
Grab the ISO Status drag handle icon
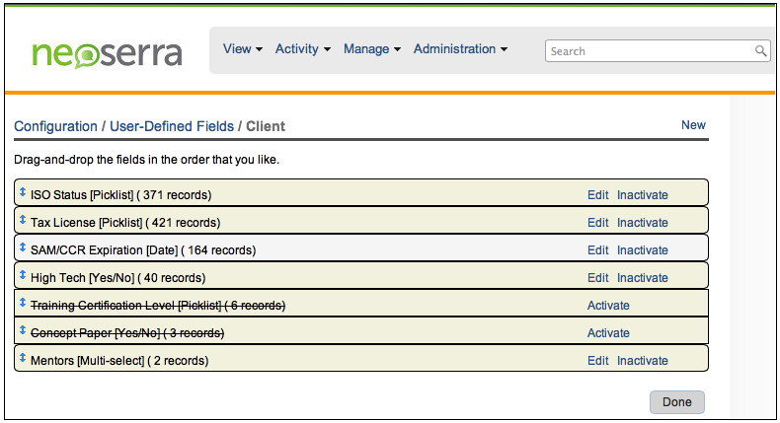23,193
